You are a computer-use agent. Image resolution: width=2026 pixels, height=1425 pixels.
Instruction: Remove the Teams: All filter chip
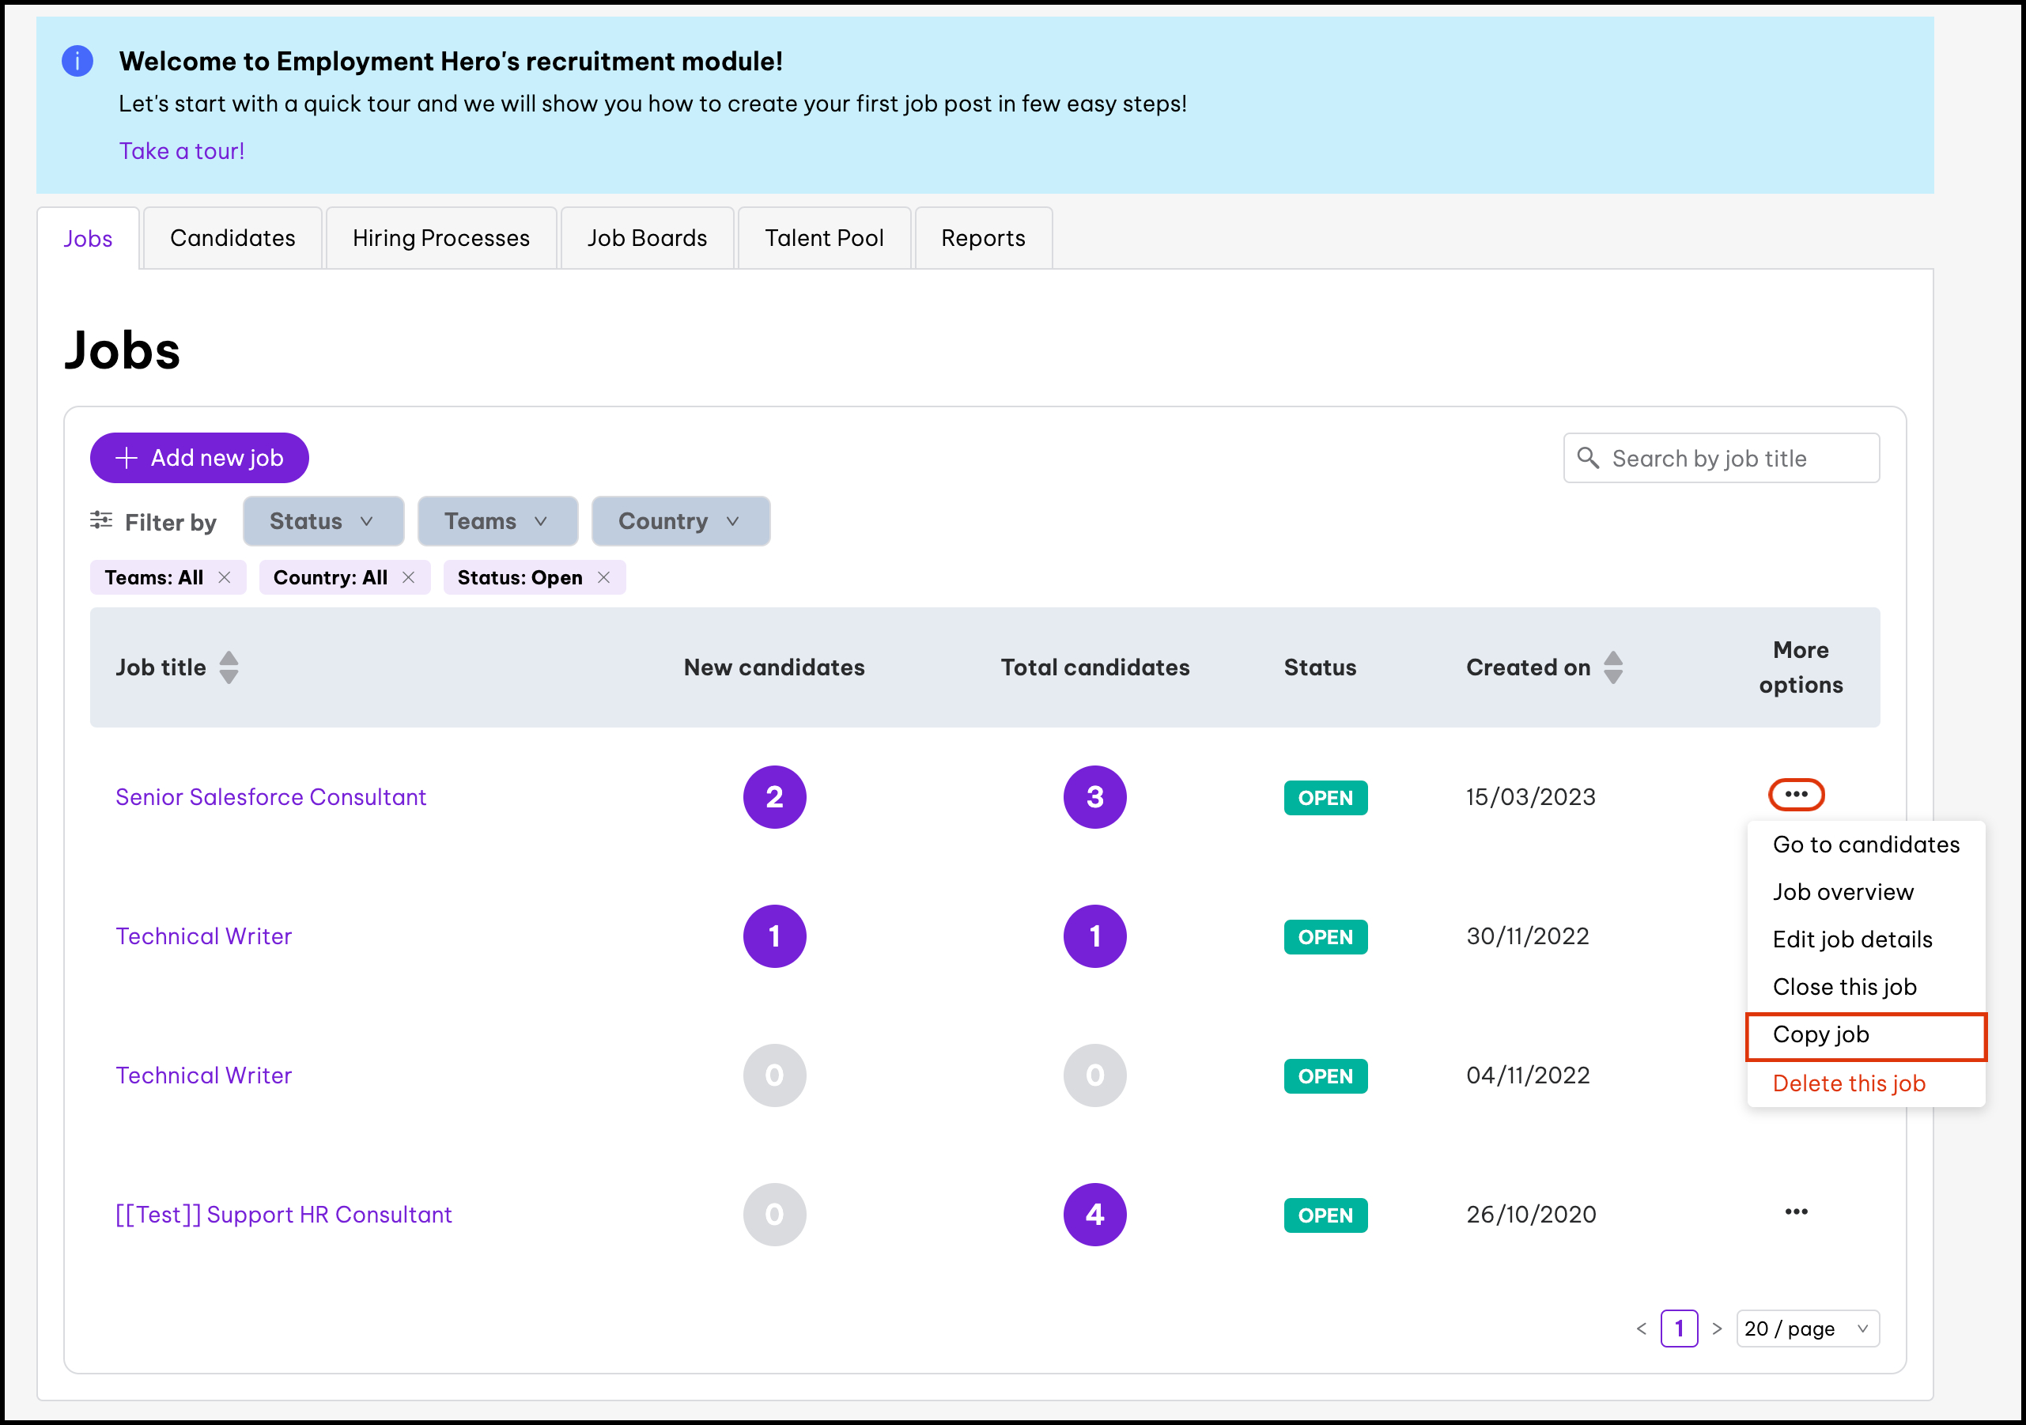pos(224,577)
